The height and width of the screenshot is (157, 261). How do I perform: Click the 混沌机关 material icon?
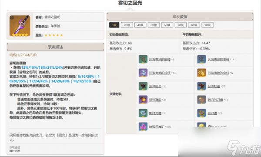coord(143,86)
